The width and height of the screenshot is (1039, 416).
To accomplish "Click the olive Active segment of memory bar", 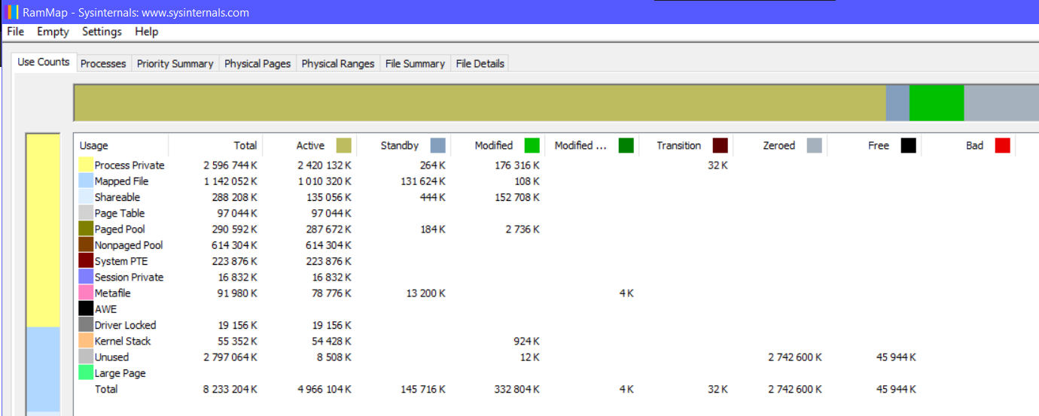I will click(480, 103).
